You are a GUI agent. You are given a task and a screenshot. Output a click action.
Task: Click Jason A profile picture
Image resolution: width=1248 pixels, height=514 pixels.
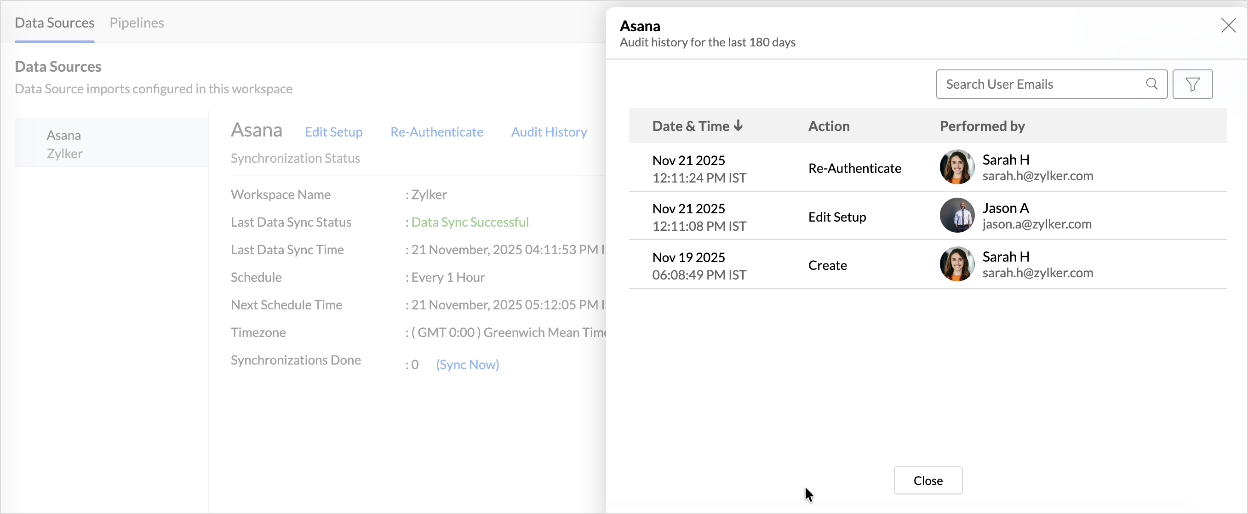click(956, 216)
